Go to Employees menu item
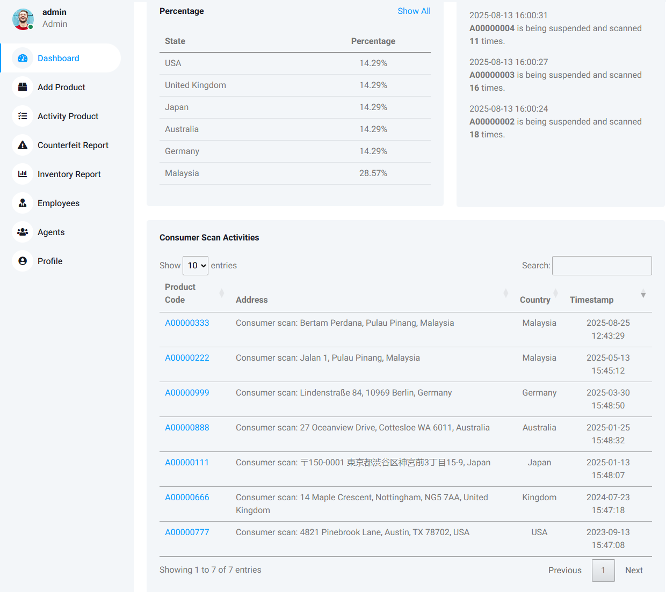The image size is (666, 592). coord(58,203)
